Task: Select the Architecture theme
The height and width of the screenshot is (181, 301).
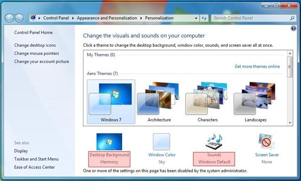Action: [159, 102]
